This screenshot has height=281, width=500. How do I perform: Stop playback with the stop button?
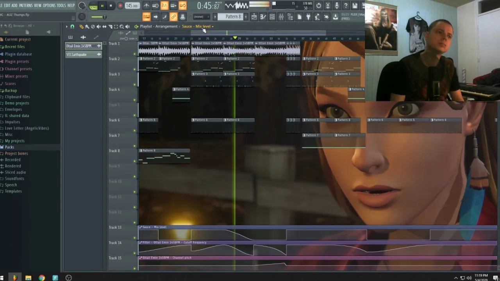click(111, 5)
